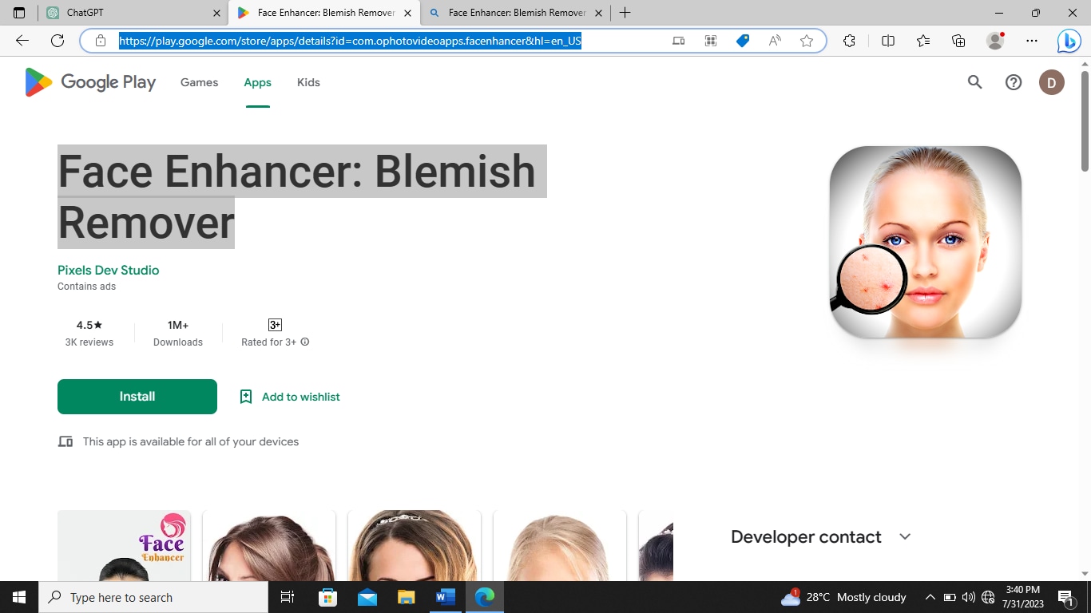Open the Collections icon
Viewport: 1091px width, 613px height.
click(958, 41)
